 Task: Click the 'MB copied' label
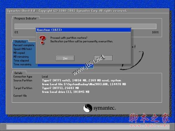pos(19,53)
